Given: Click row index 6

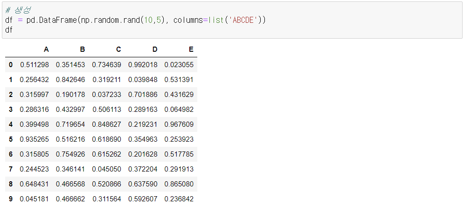Looking at the screenshot, I should point(11,154).
